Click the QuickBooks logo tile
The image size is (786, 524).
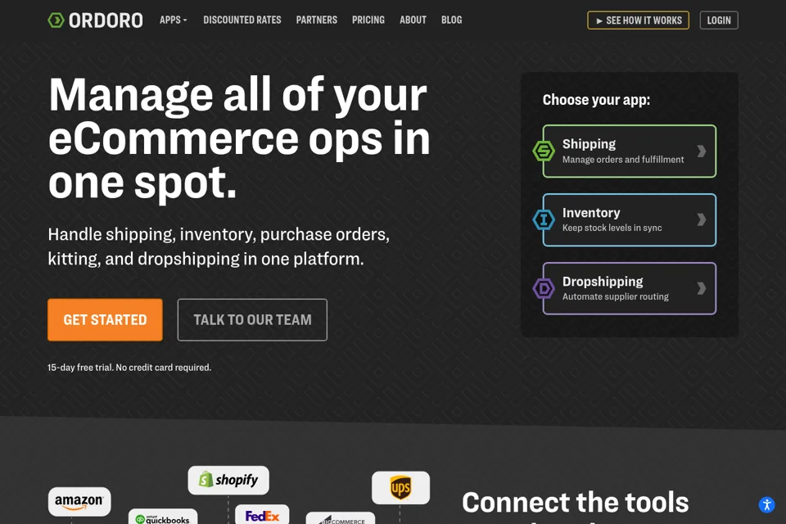[163, 517]
